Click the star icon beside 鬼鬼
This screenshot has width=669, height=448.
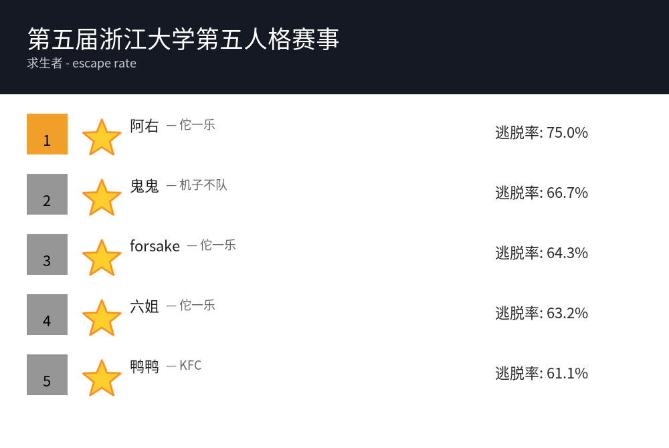point(102,198)
